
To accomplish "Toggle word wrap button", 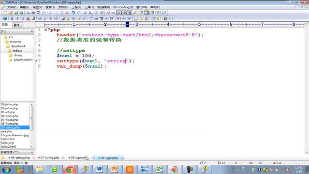I will pos(119,13).
